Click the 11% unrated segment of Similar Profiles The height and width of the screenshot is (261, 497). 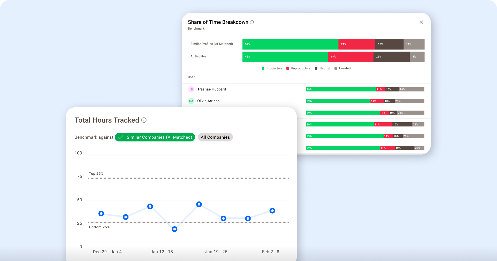tap(414, 44)
